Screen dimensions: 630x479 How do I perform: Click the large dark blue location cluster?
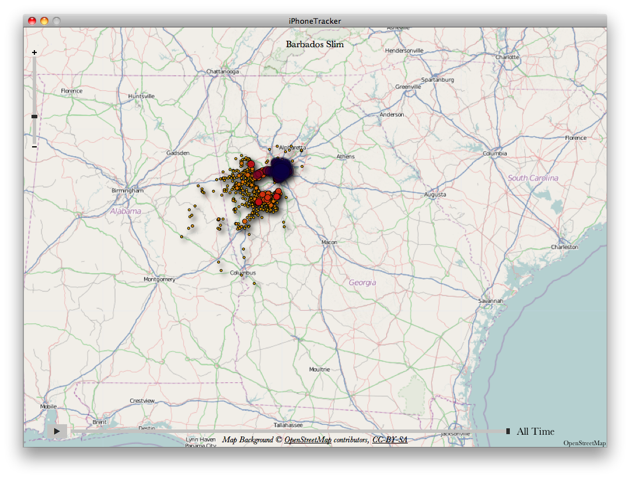coord(281,170)
